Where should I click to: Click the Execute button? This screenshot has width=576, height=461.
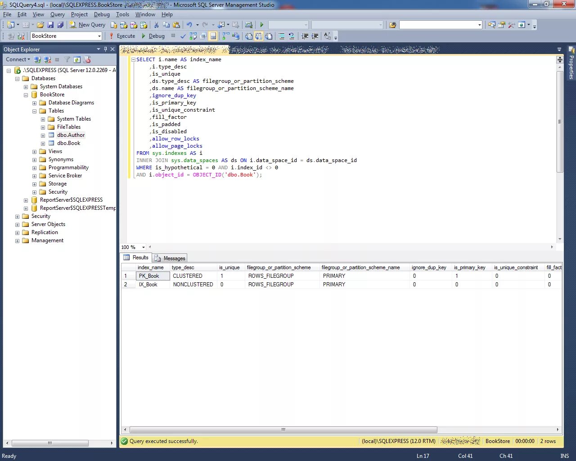[x=122, y=36]
